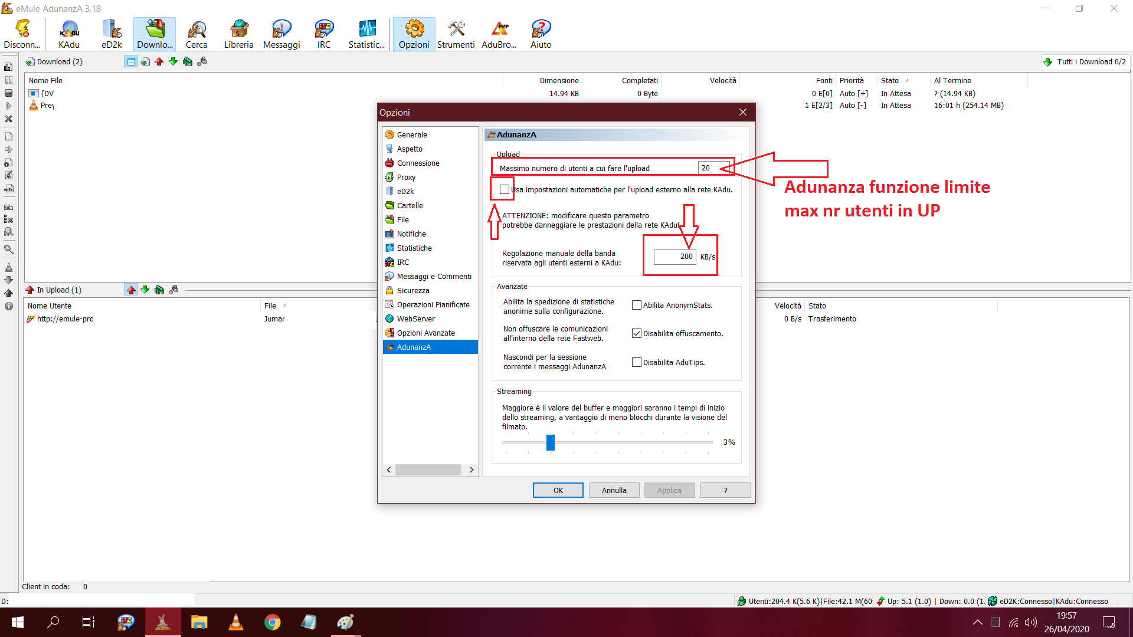Uncheck Disabilita offuscamento checkbox

(x=636, y=333)
